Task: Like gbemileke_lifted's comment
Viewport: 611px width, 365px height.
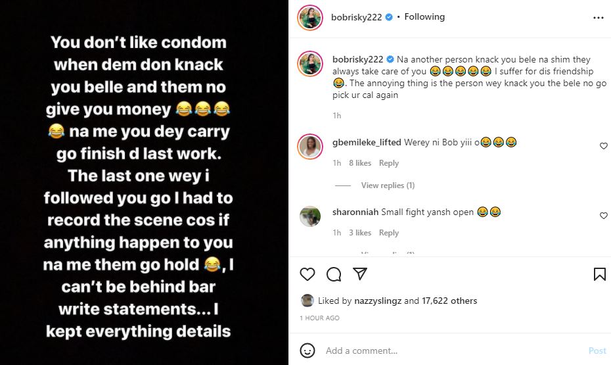Action: click(x=604, y=146)
